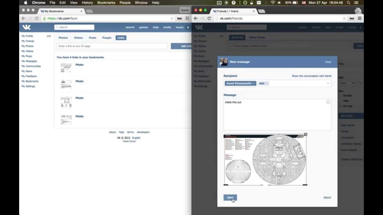Close the New message dialog
The height and width of the screenshot is (215, 383).
(328, 62)
